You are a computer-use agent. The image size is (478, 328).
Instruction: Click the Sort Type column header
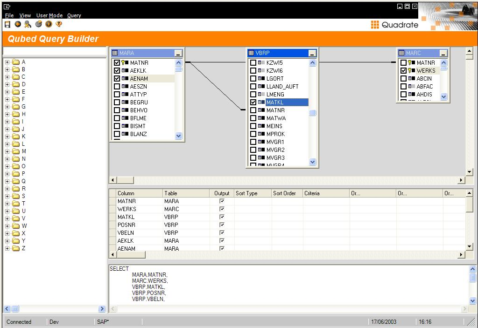[252, 193]
